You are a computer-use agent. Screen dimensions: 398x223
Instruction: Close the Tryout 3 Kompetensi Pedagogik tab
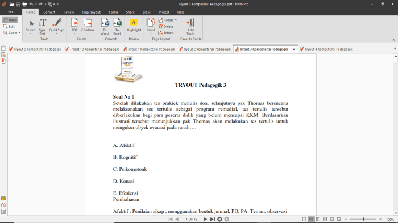(x=294, y=49)
